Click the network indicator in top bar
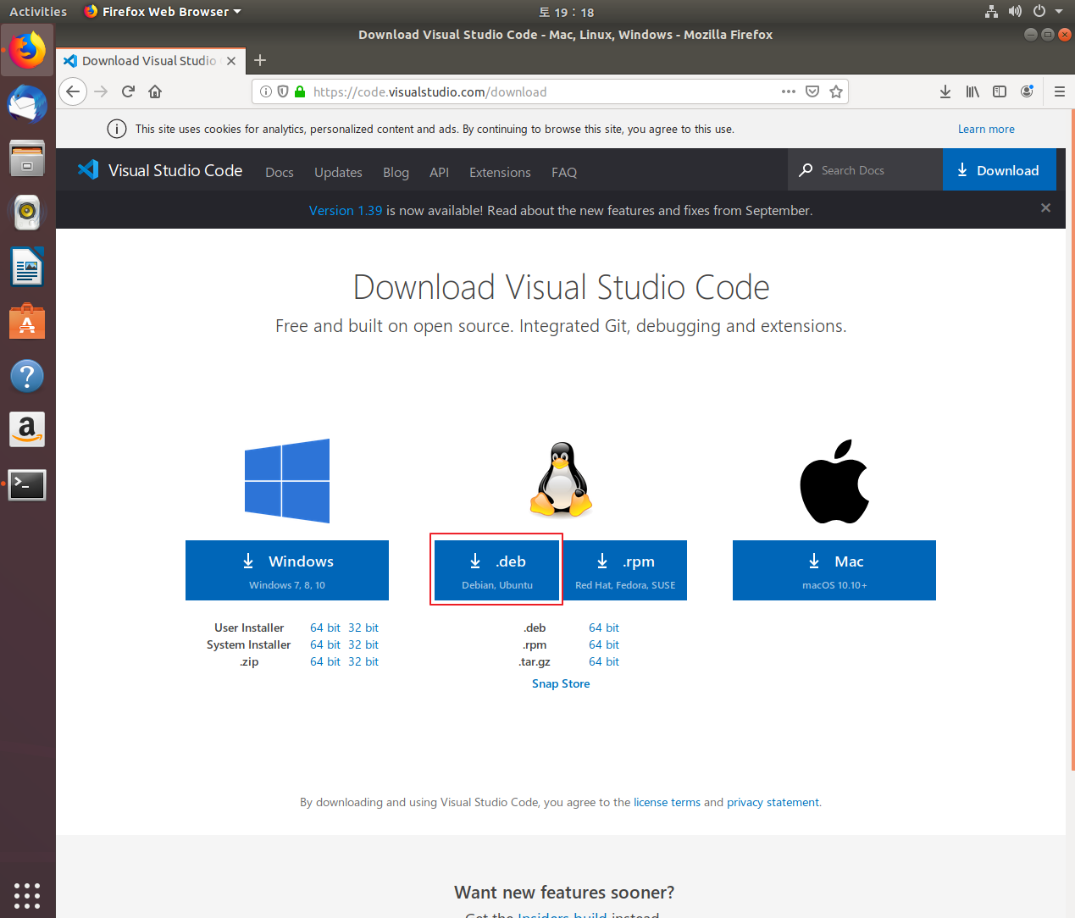The height and width of the screenshot is (918, 1075). (x=991, y=12)
